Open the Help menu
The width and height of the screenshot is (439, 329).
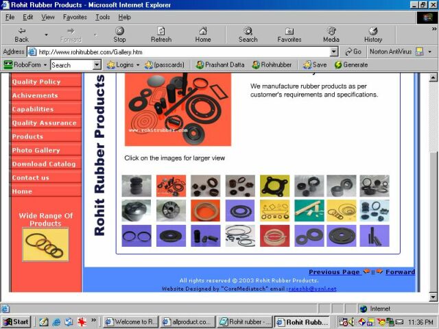[124, 17]
